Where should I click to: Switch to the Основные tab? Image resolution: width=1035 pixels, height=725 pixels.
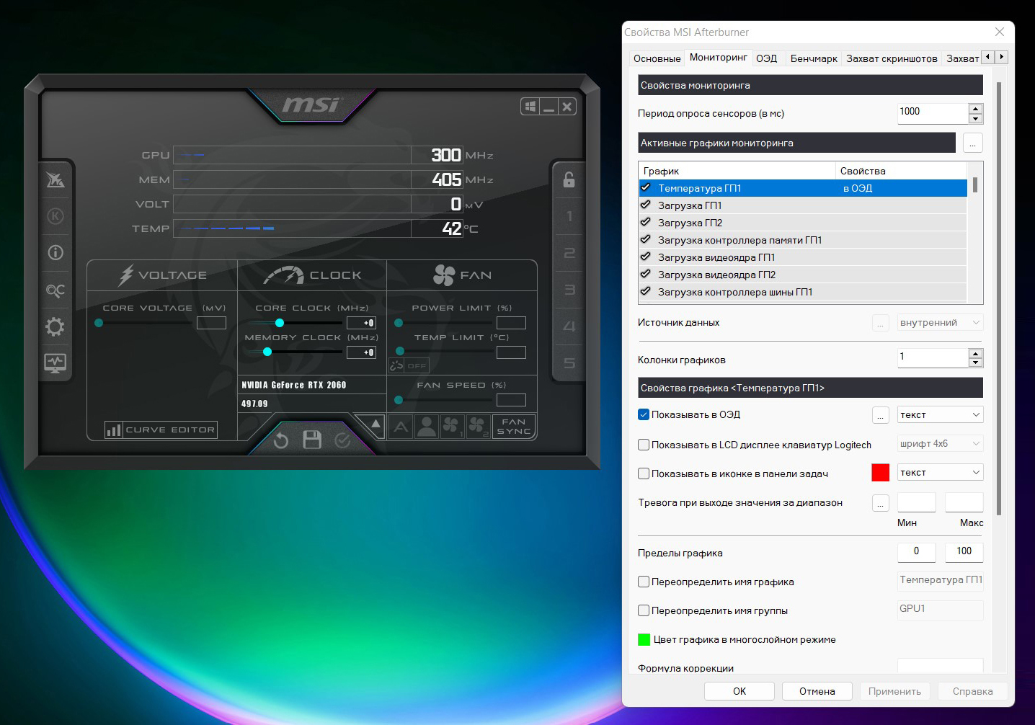click(x=657, y=58)
